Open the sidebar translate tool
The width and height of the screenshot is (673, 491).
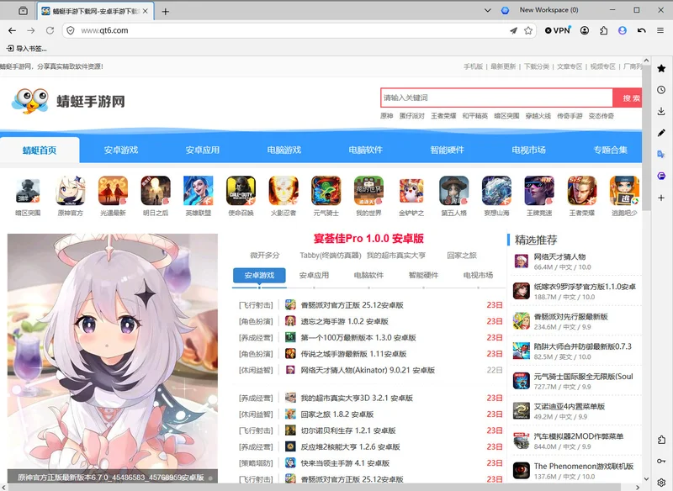coord(661,155)
